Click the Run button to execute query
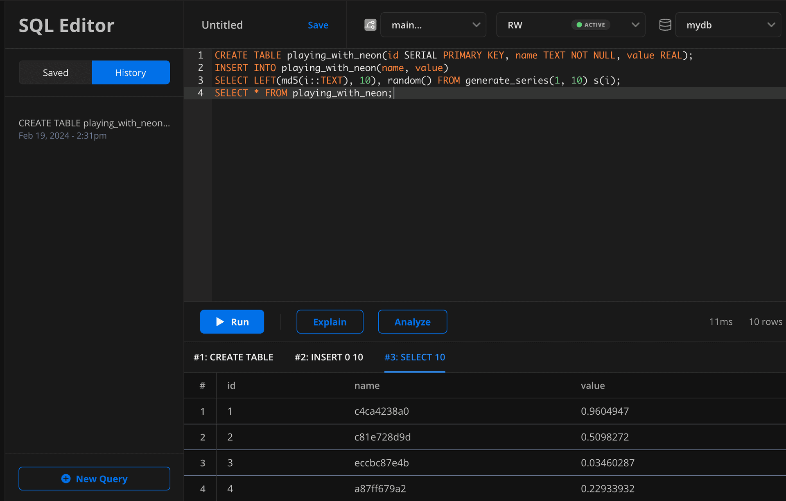786x501 pixels. (x=231, y=322)
